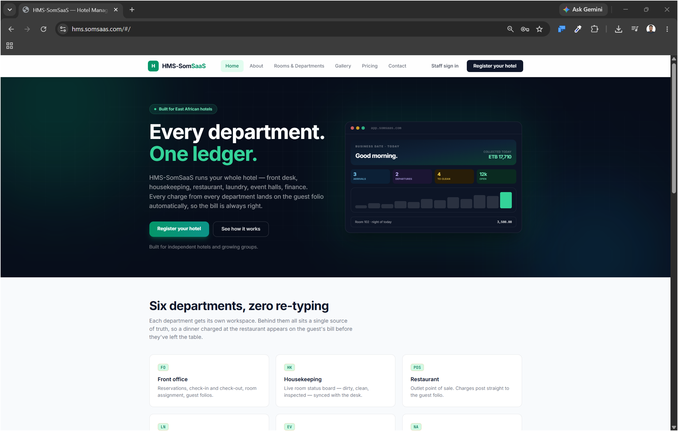Open site information icon in address bar
Image resolution: width=678 pixels, height=431 pixels.
click(63, 29)
